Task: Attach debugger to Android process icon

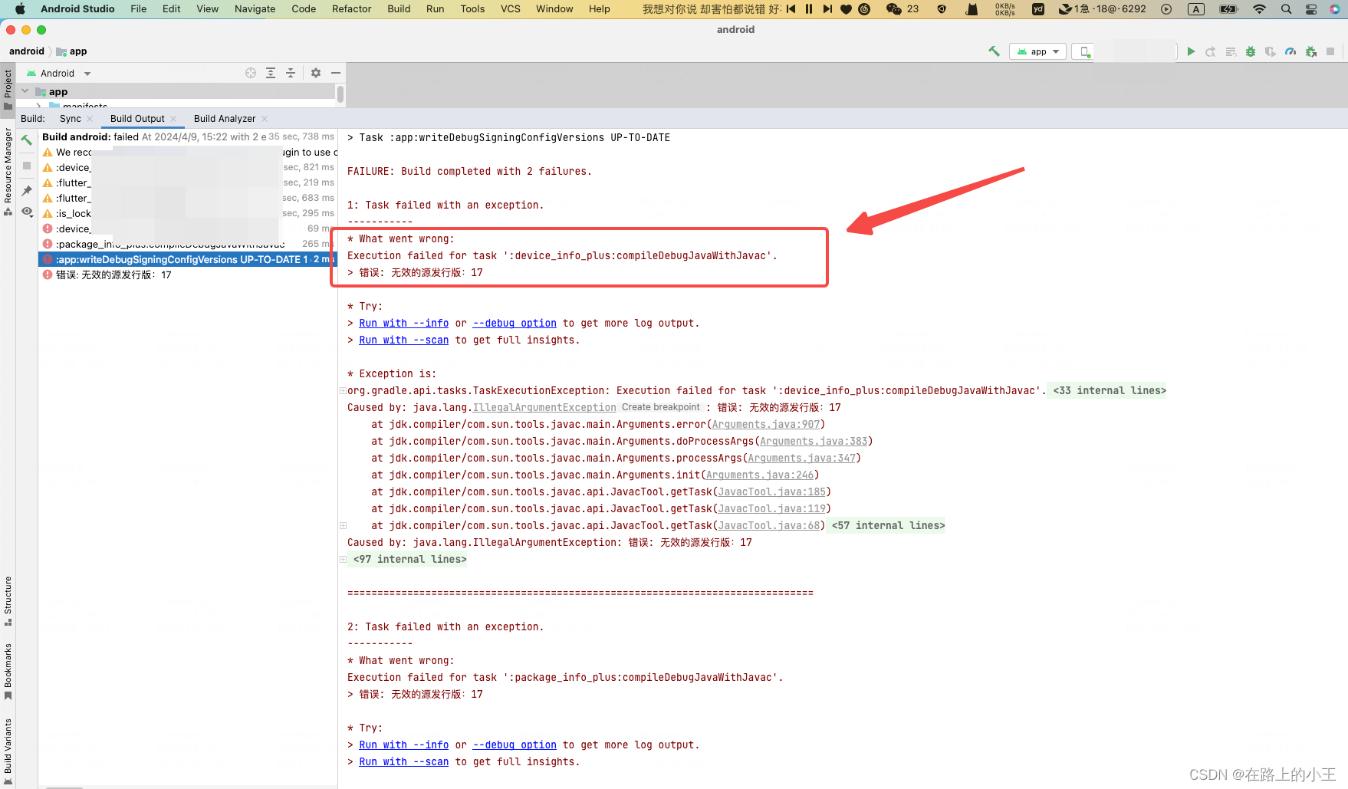Action: (1310, 51)
